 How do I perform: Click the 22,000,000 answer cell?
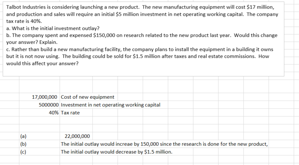click(x=77, y=136)
